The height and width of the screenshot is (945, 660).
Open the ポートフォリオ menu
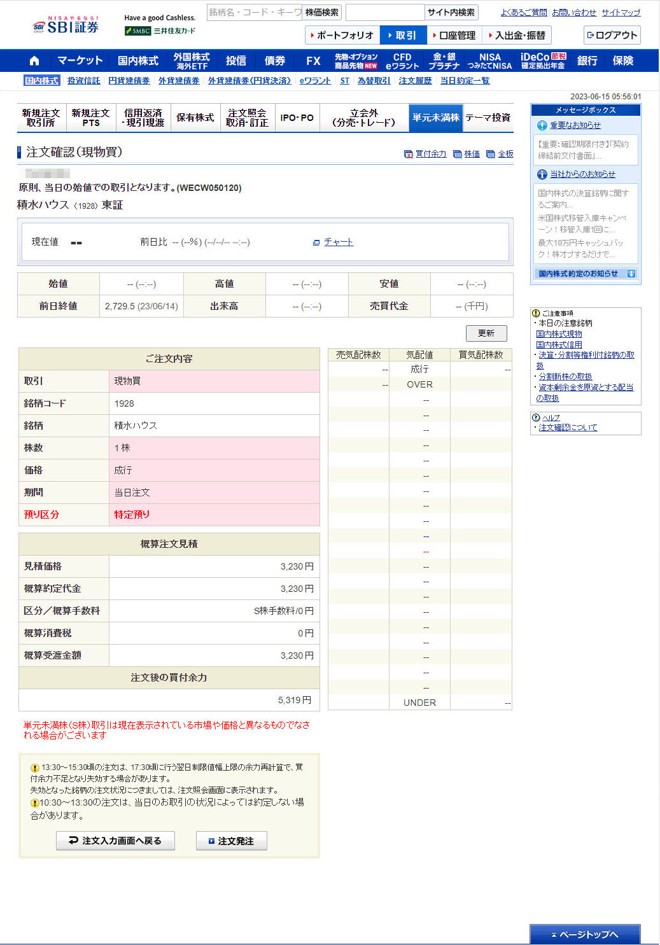click(342, 35)
